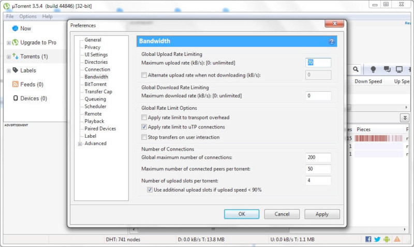Click Cancel in Preferences dialog

(x=282, y=214)
